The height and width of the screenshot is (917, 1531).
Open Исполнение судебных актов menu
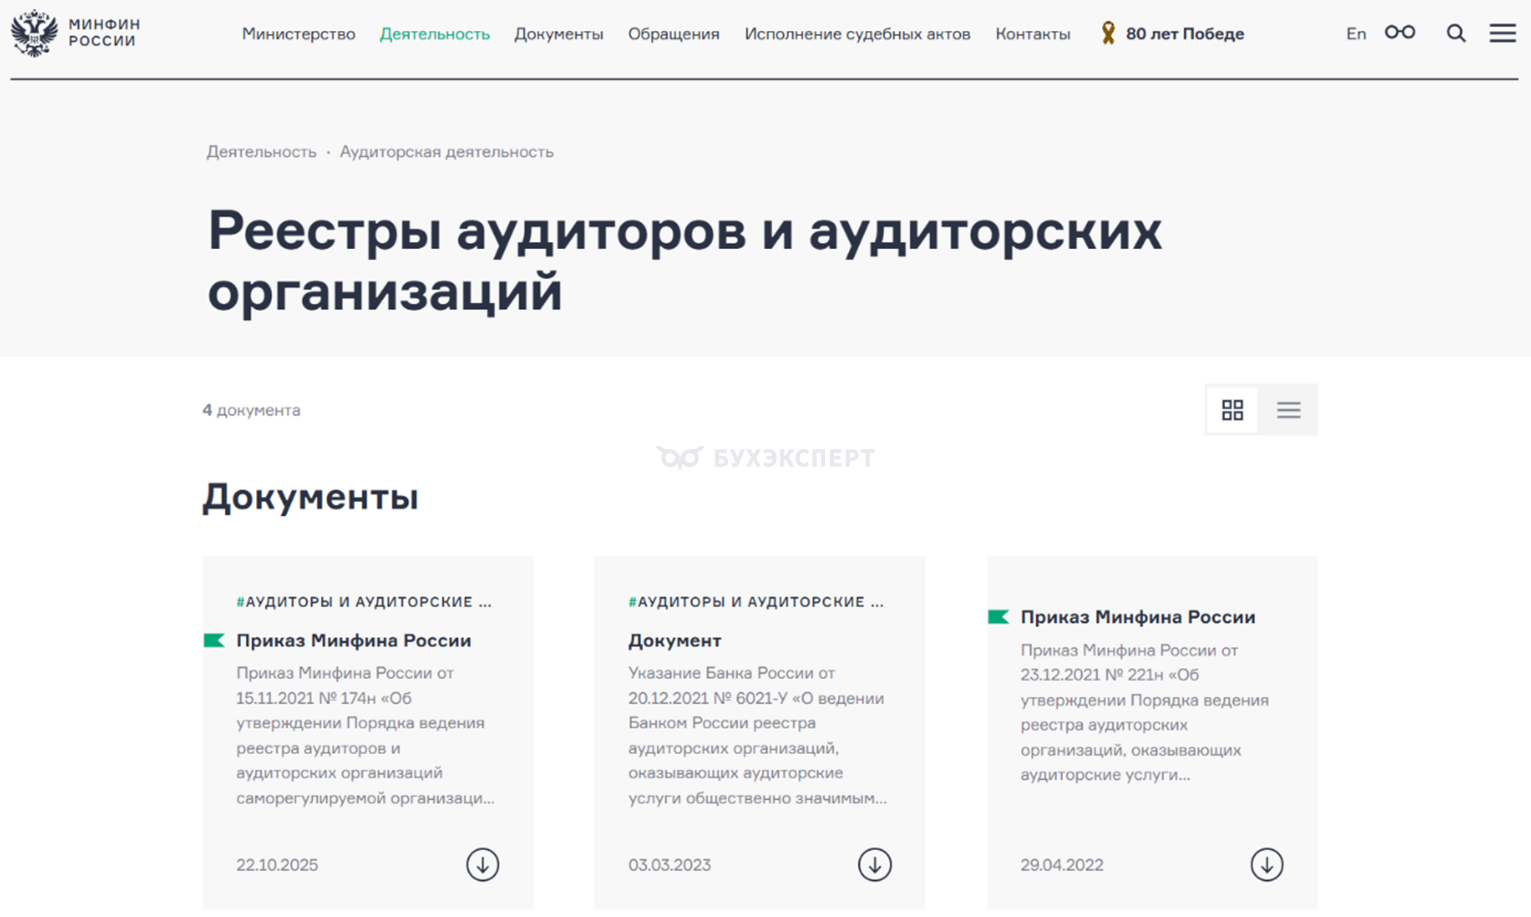click(x=857, y=34)
